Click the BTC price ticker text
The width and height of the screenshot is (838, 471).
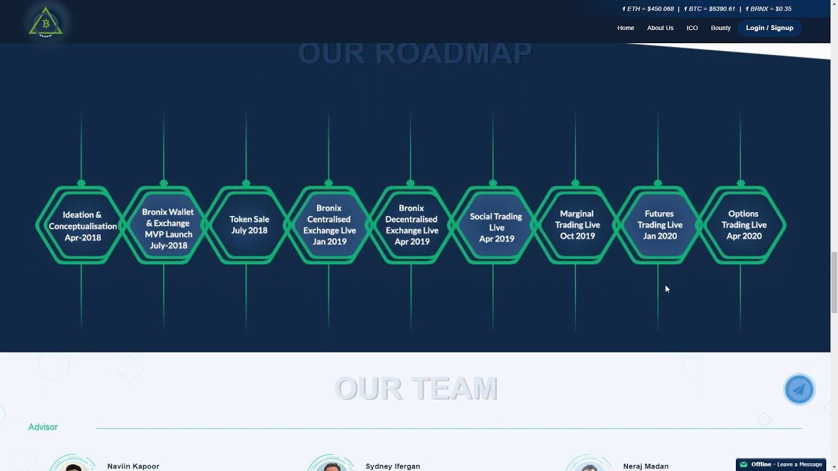pos(710,9)
